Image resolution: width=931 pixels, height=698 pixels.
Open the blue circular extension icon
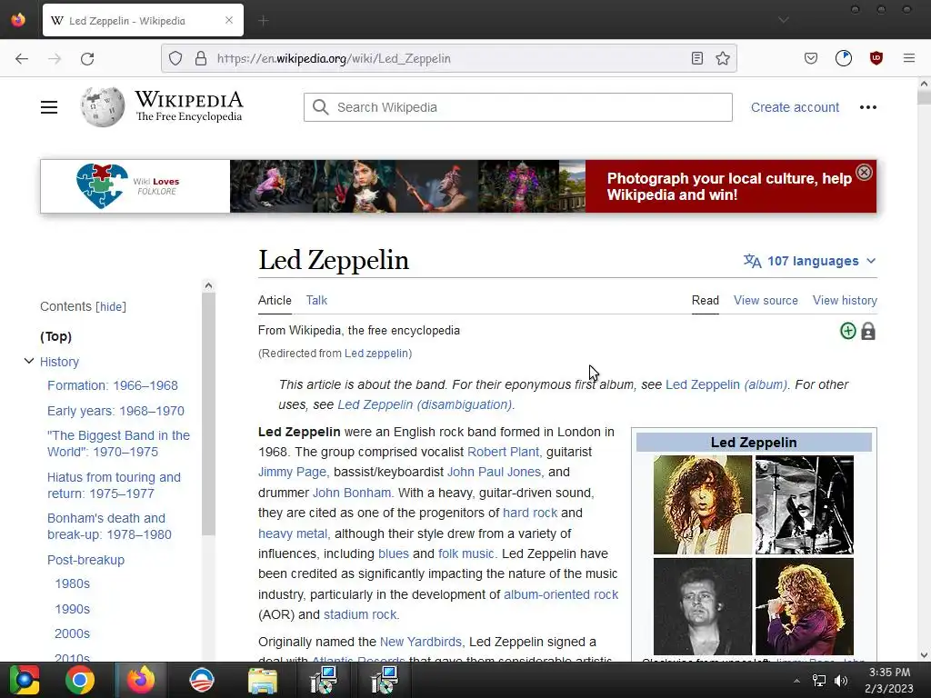(x=843, y=58)
